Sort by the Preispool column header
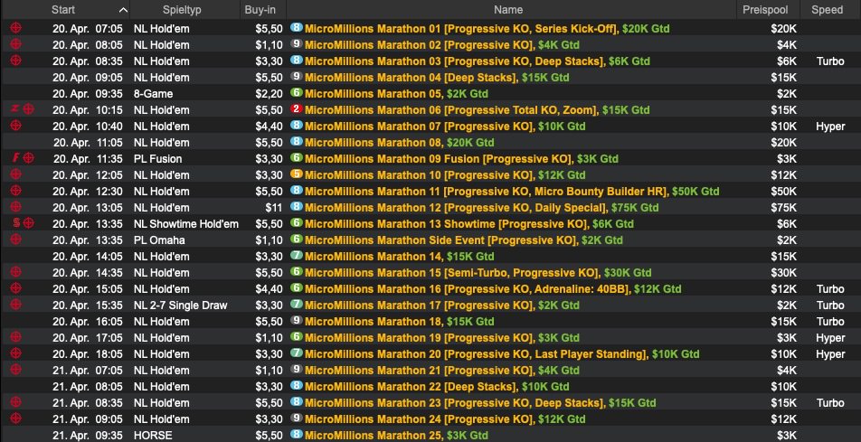 point(765,10)
